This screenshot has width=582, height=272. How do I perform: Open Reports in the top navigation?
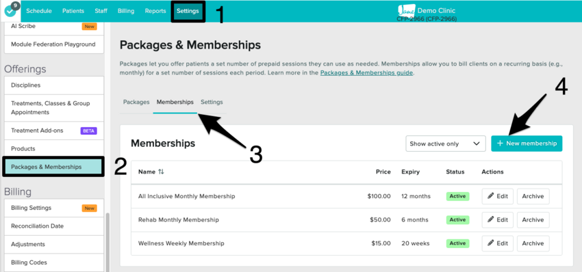pyautogui.click(x=155, y=11)
